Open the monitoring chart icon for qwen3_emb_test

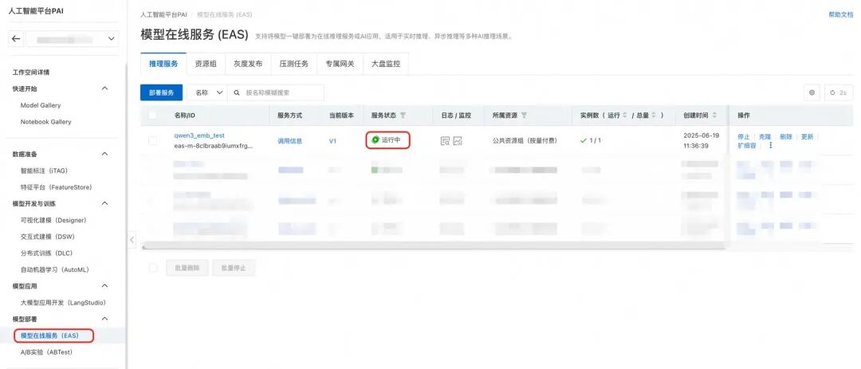tap(458, 141)
